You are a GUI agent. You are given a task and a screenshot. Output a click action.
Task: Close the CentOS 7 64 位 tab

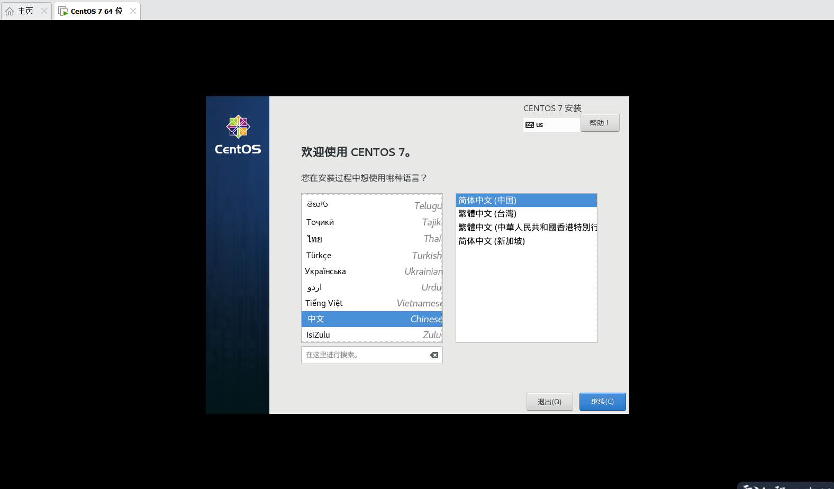(133, 11)
